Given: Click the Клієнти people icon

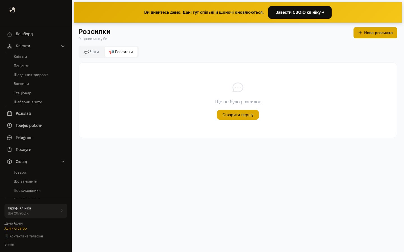Looking at the screenshot, I should (10, 46).
